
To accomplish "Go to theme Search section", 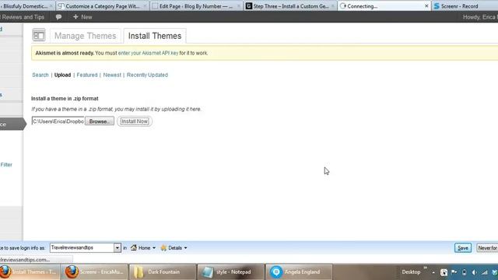I will (40, 75).
